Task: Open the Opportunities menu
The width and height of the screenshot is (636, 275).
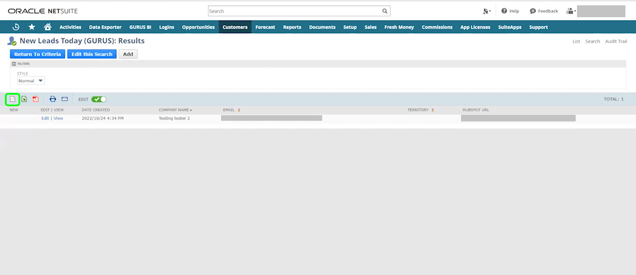Action: [x=198, y=27]
